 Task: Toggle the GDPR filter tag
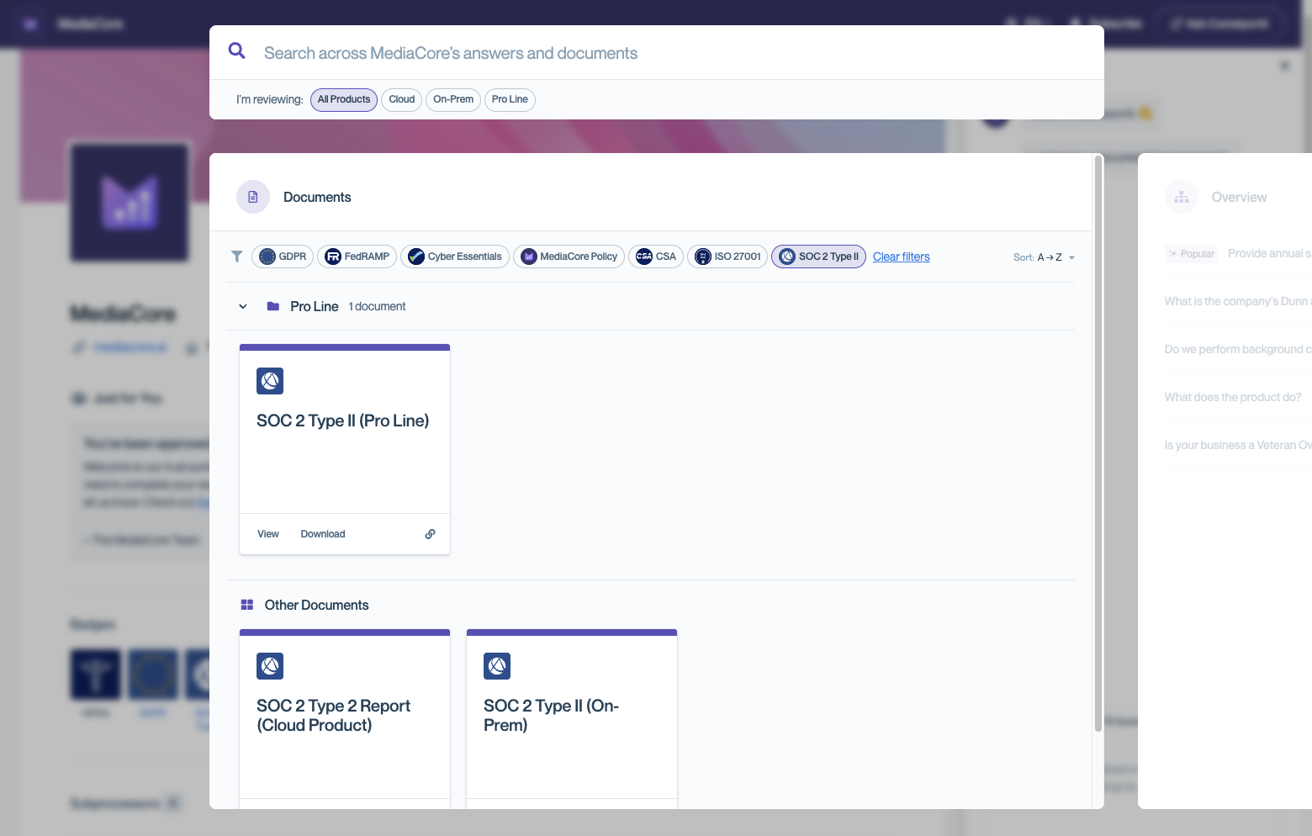tap(283, 257)
